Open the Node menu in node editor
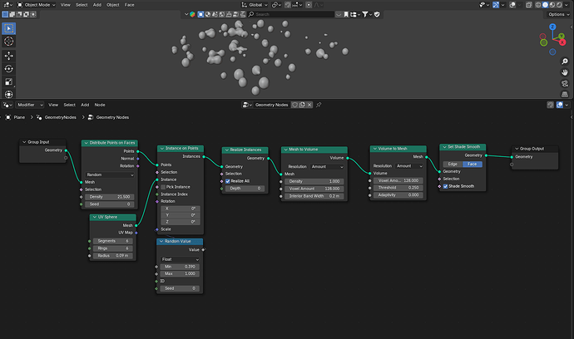This screenshot has height=339, width=574. coord(100,105)
